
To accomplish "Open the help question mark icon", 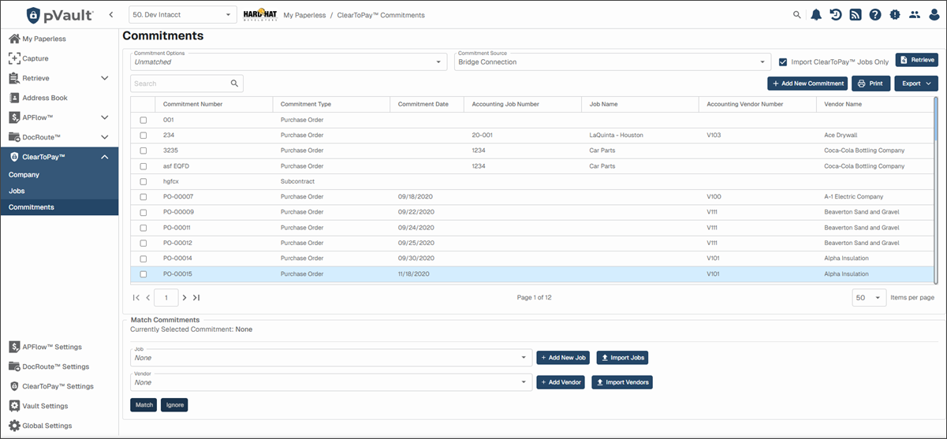I will 875,15.
